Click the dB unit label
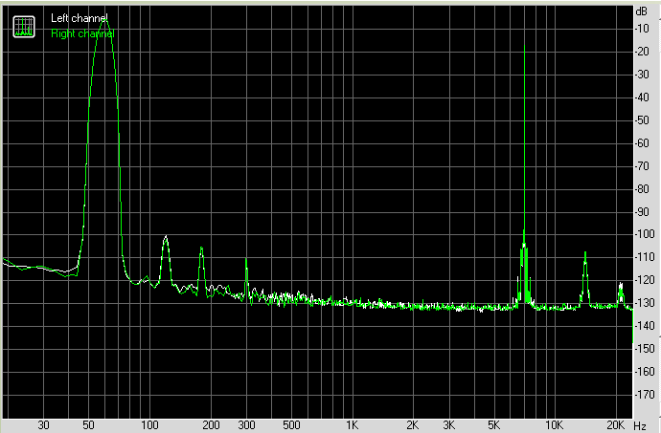Image resolution: width=661 pixels, height=433 pixels. [641, 11]
